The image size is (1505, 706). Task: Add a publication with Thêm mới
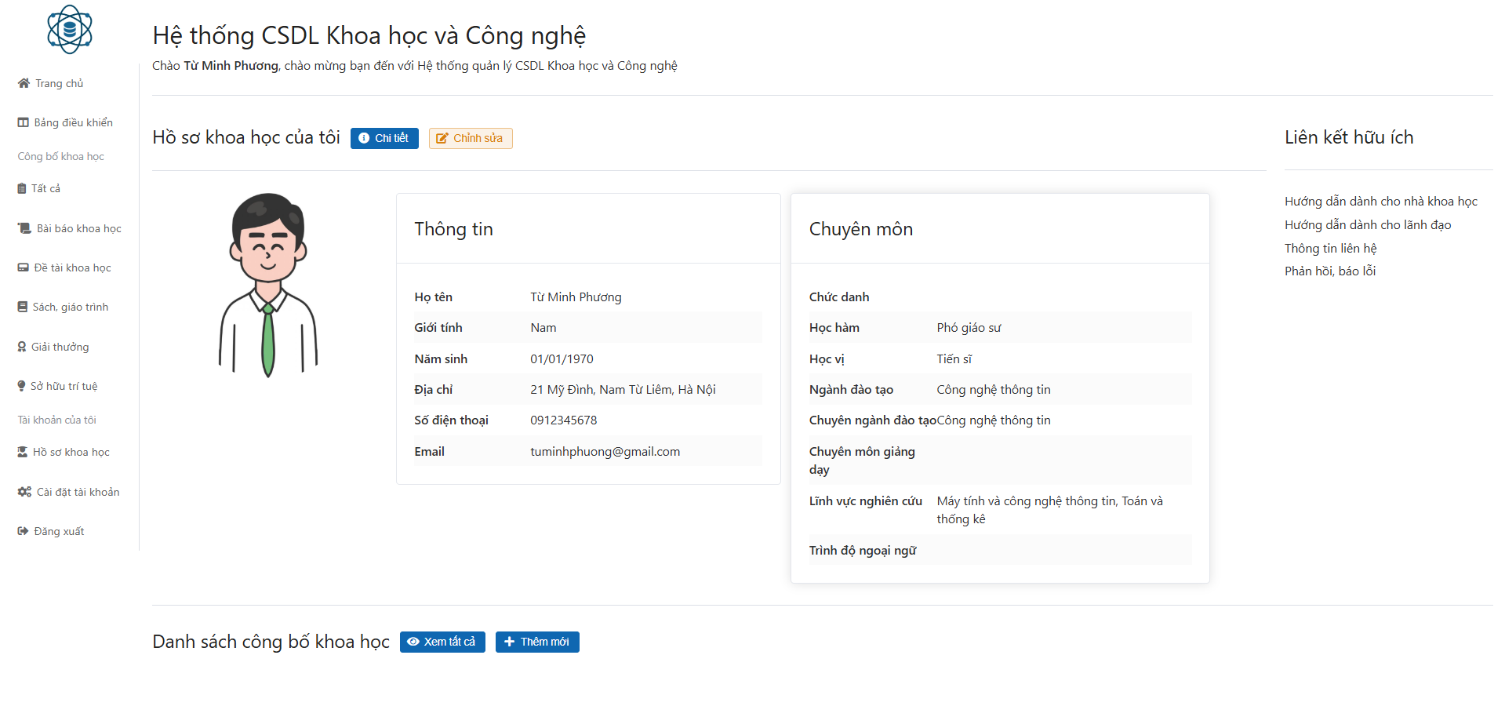pos(537,642)
